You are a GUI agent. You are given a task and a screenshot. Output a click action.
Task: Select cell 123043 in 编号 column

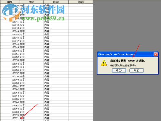[x=10, y=28]
